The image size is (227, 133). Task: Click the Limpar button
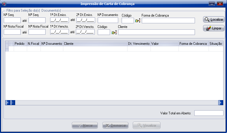click(x=214, y=28)
